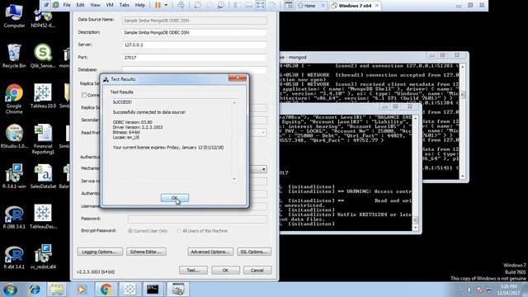528x297 pixels.
Task: Switch to Chrome in the taskbar
Action: (x=106, y=290)
